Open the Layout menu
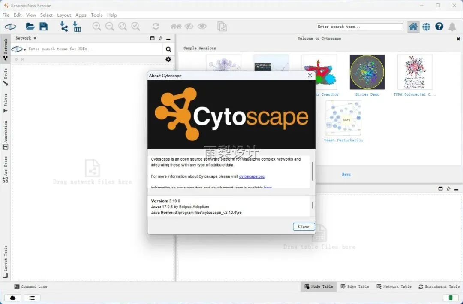 64,15
